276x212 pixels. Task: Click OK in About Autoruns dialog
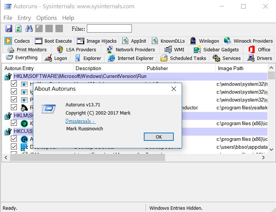click(158, 137)
